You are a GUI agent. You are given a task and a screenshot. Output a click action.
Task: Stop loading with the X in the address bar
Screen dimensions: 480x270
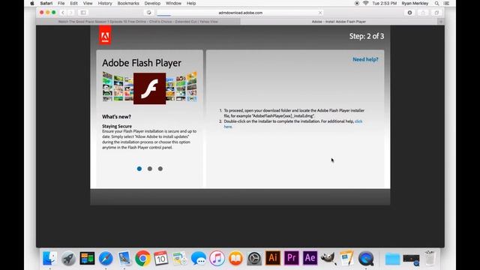(320, 13)
